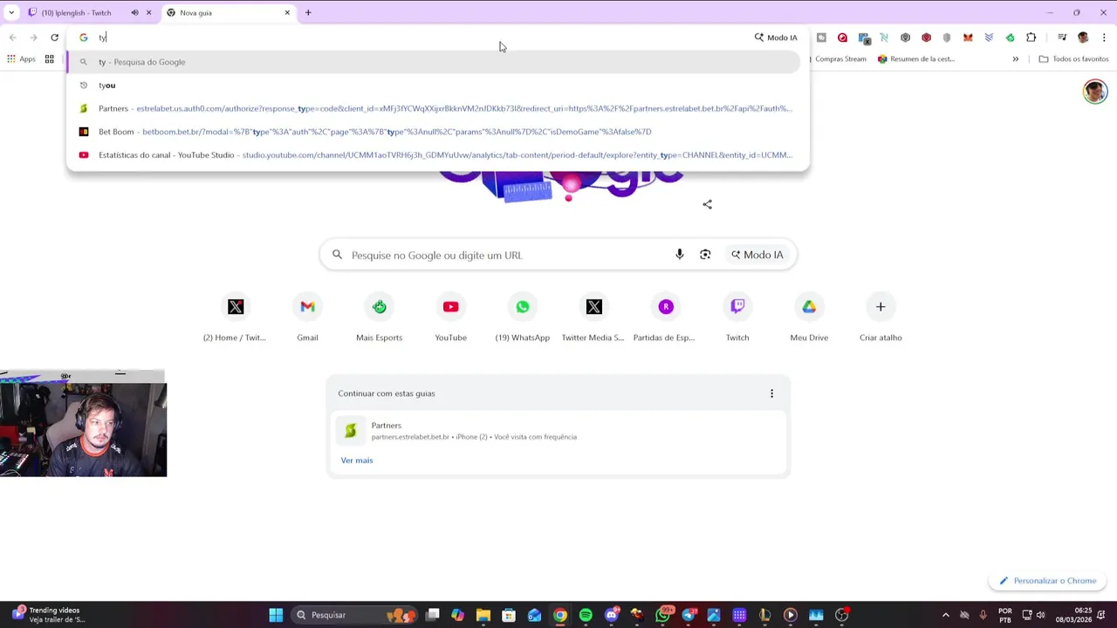Open the Discord taskbar icon
1117x628 pixels.
pos(612,615)
